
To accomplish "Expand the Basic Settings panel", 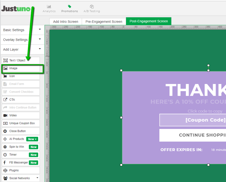I will coord(22,30).
